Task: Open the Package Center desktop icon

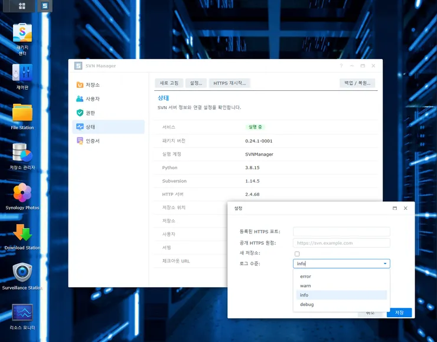Action: tap(22, 33)
